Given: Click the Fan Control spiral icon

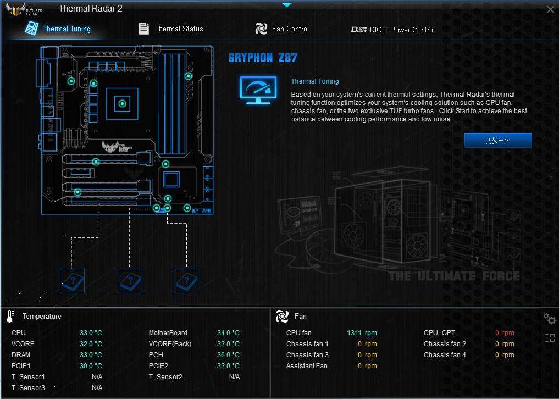Looking at the screenshot, I should pos(261,29).
